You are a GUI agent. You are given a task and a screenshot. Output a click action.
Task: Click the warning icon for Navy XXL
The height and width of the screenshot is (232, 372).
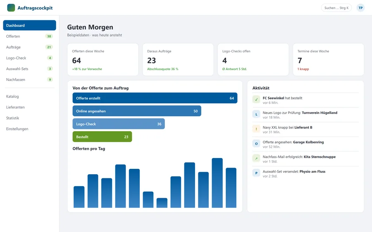(256, 129)
